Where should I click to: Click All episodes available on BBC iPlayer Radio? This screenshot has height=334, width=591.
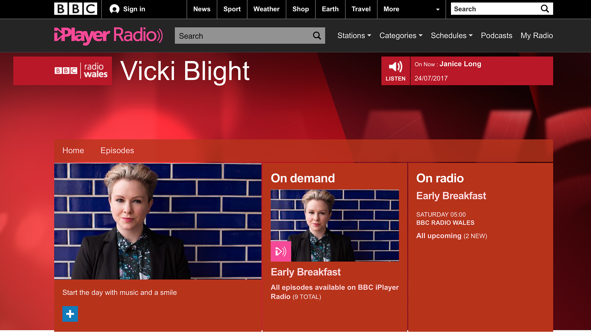tap(335, 292)
